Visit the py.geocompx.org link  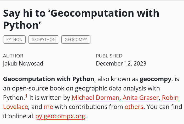pos(60,116)
